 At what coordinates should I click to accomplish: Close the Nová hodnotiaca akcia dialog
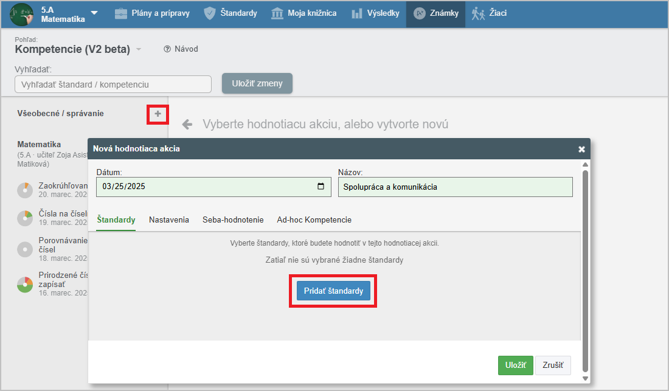(x=581, y=149)
